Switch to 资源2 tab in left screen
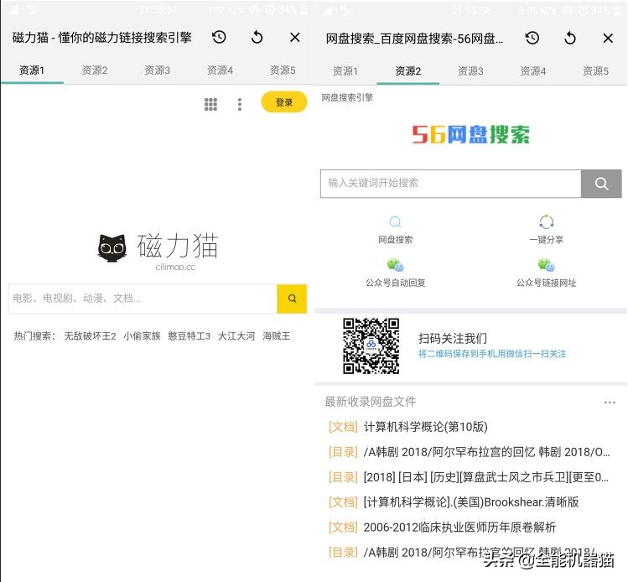 pos(95,70)
